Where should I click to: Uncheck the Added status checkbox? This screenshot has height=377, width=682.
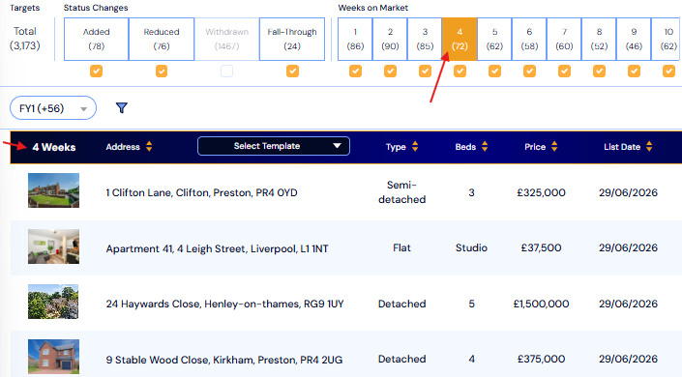(96, 71)
